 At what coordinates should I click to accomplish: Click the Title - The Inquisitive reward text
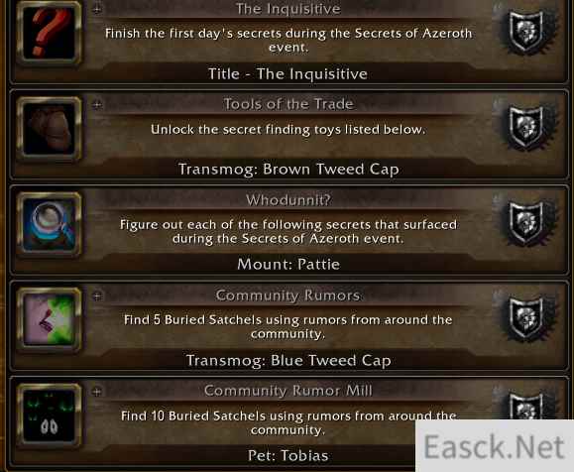(x=287, y=74)
